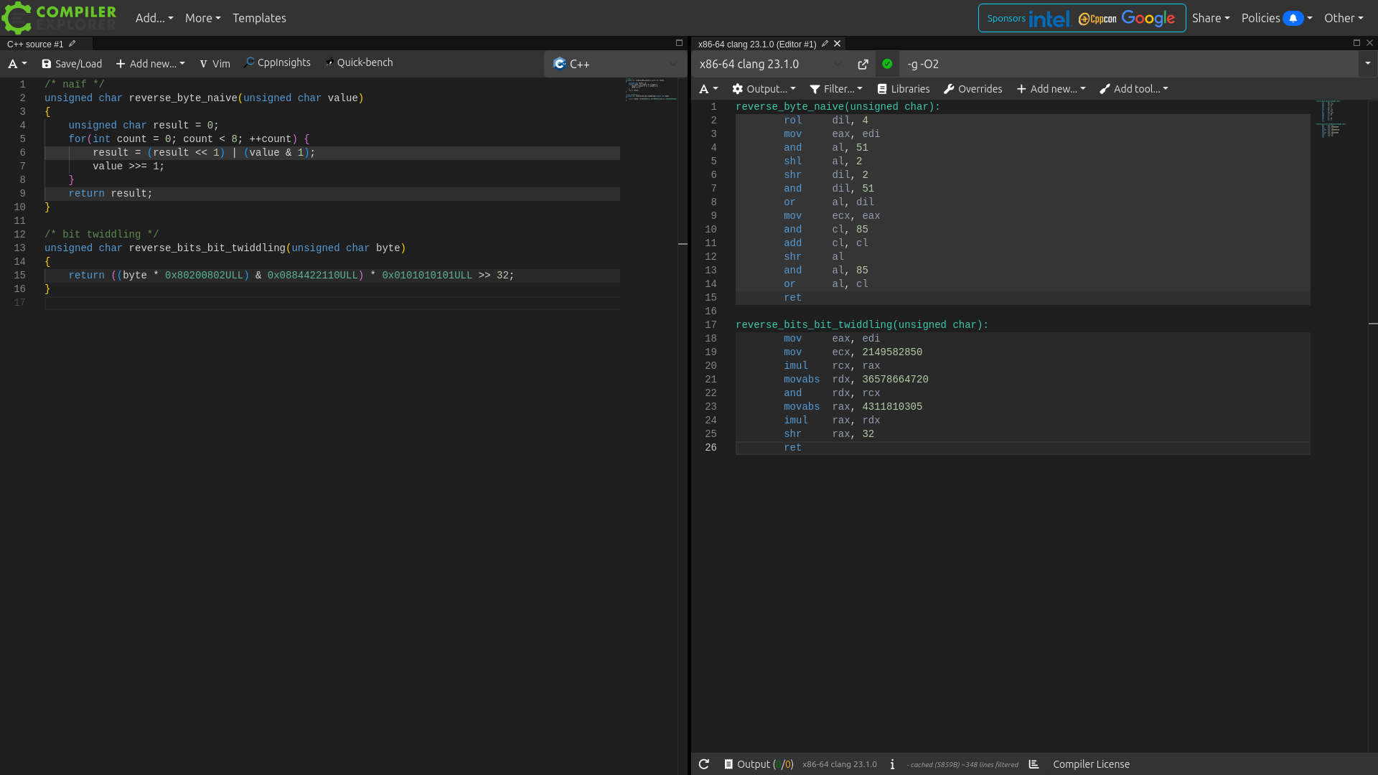Click Save/Load button
This screenshot has height=775, width=1378.
(72, 64)
